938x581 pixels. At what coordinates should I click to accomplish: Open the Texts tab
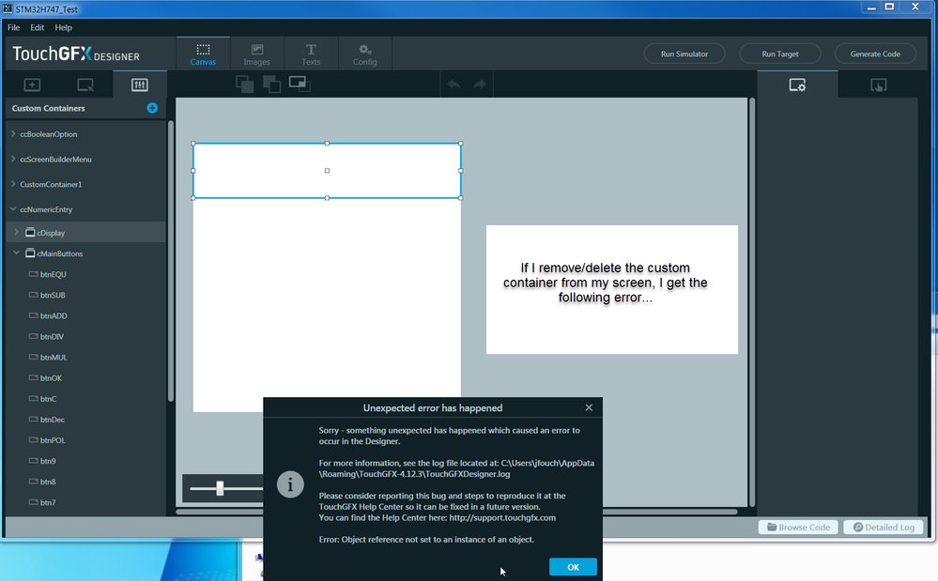(x=311, y=54)
